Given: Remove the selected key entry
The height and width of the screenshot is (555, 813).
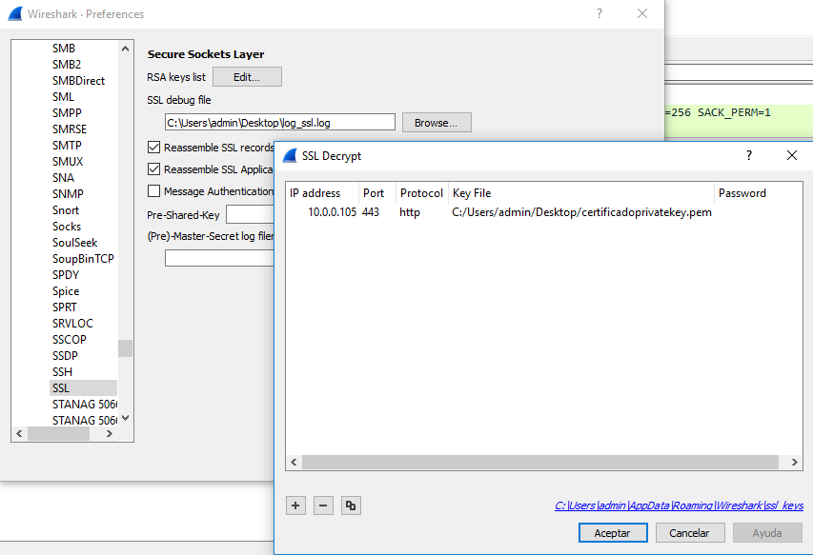Looking at the screenshot, I should 323,505.
